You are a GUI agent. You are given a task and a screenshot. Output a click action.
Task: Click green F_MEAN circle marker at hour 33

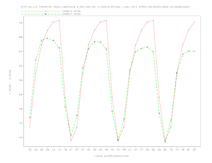(x=94, y=42)
